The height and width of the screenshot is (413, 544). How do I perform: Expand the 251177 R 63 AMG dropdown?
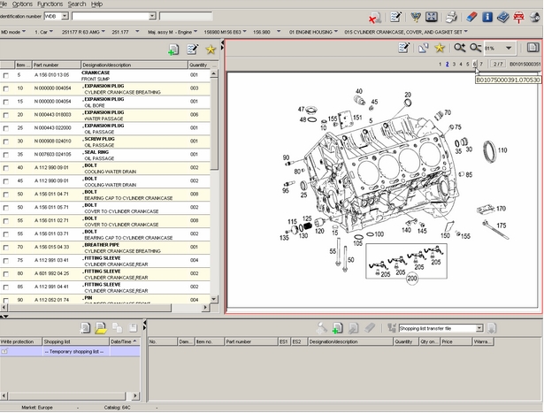pos(103,32)
